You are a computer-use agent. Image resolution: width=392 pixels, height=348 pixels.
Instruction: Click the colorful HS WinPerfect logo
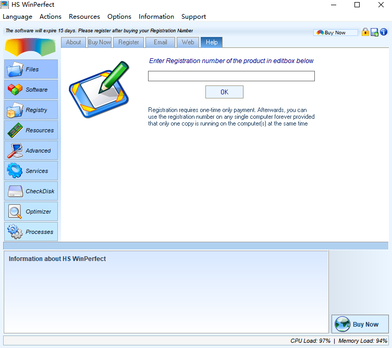pos(30,47)
